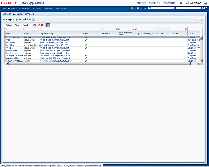209x167 pixels.
Task: Open the End Date filter calendar icon
Action: point(186,29)
